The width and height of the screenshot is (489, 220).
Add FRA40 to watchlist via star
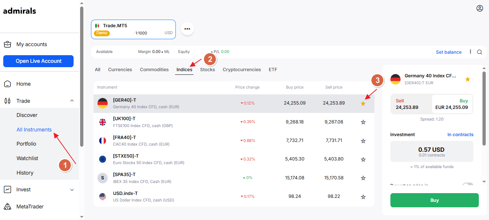click(x=363, y=141)
